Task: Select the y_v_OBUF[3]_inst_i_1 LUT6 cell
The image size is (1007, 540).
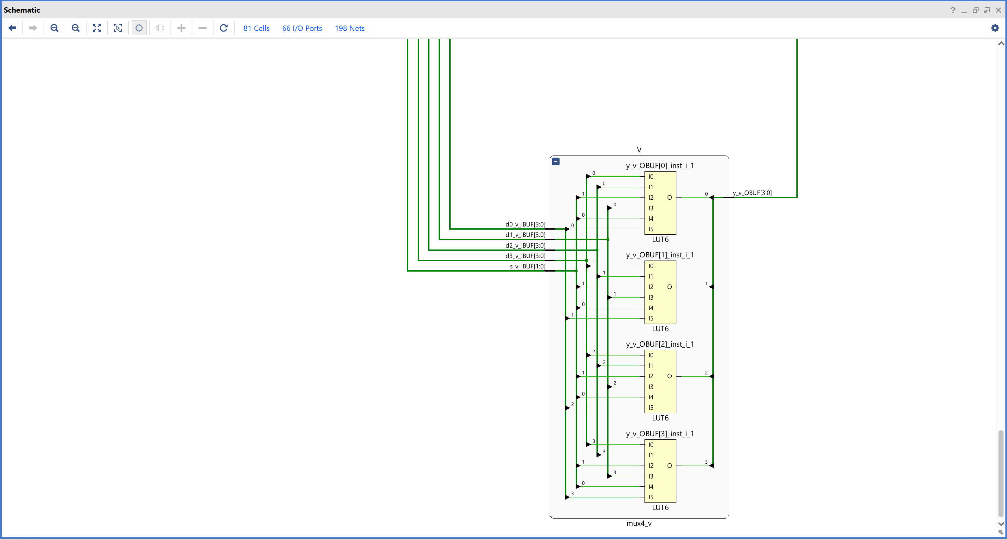Action: 660,471
